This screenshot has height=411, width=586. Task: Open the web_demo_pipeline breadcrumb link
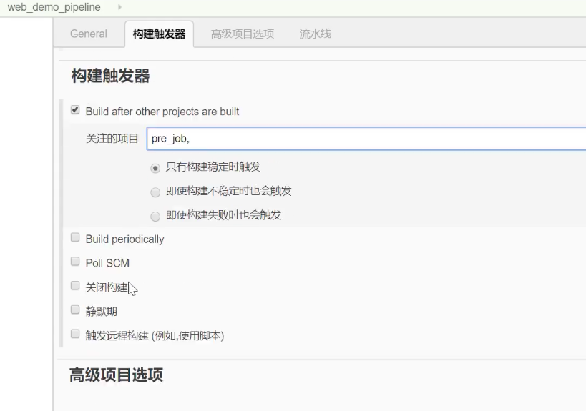coord(54,7)
